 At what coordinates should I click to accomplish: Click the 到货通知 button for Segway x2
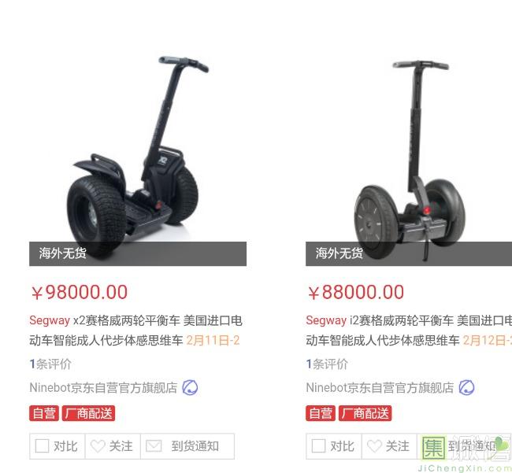coord(187,446)
